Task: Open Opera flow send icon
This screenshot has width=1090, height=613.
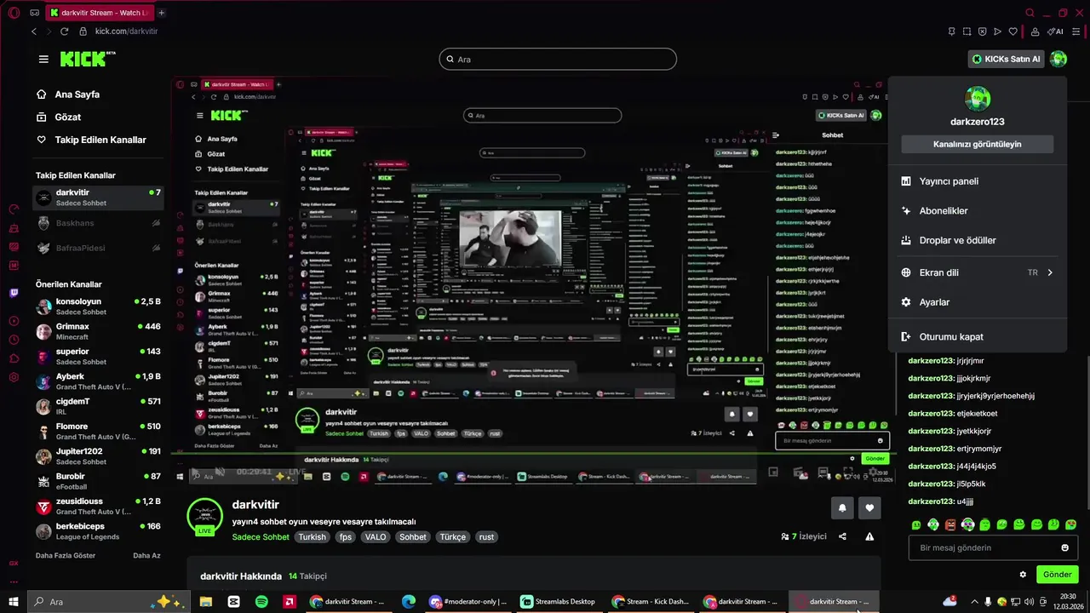Action: (997, 32)
